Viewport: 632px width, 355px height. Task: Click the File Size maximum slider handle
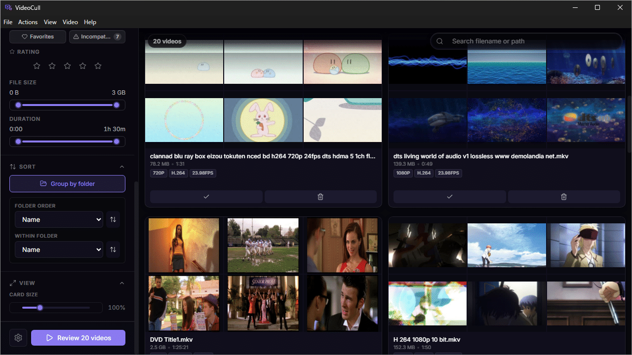pyautogui.click(x=117, y=105)
